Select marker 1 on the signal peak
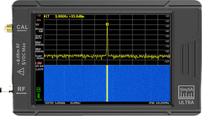 pyautogui.click(x=107, y=24)
